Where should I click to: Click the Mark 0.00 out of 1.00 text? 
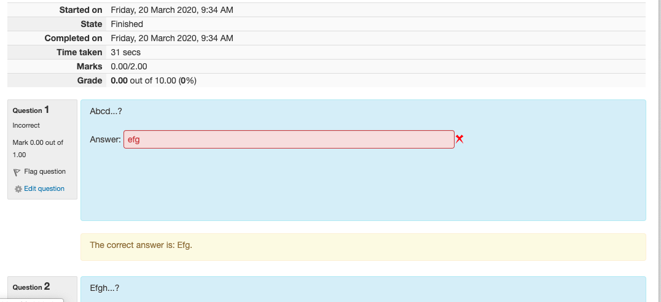pos(38,149)
